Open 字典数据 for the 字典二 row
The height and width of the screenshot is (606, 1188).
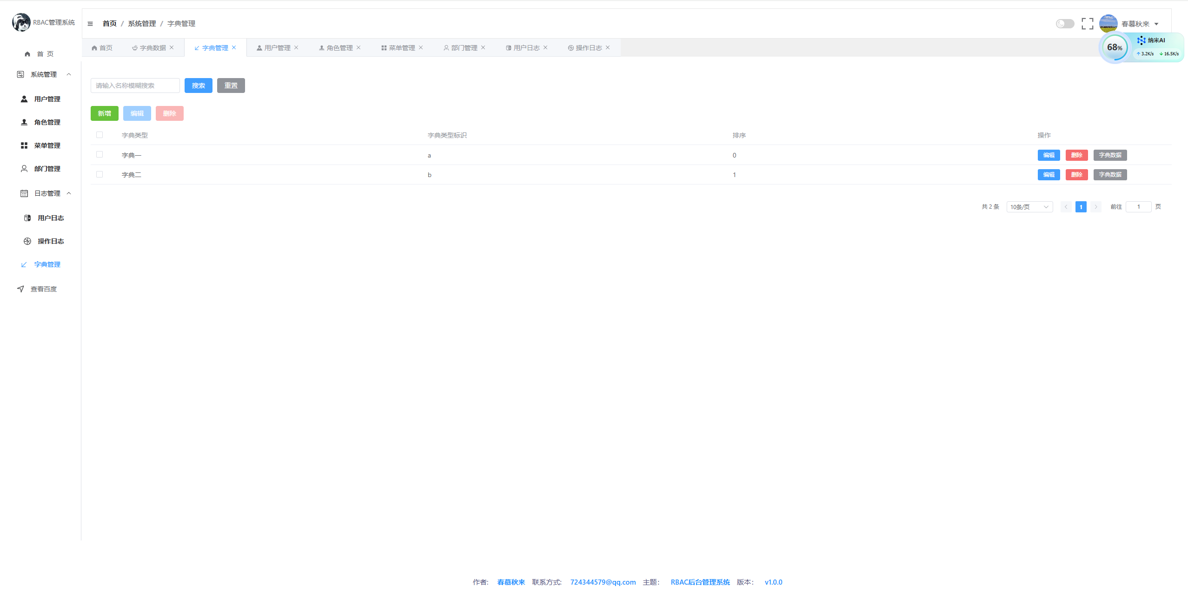pyautogui.click(x=1109, y=175)
